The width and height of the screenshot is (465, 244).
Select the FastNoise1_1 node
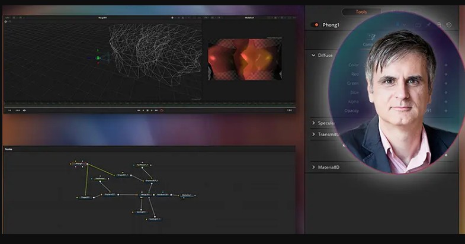[142, 165]
